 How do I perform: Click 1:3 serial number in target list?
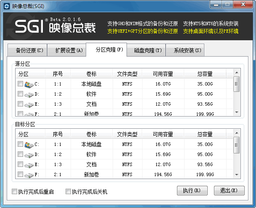(58, 164)
